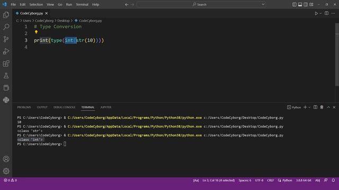This screenshot has width=339, height=190.
Task: Click the Ln 3, Col 16 status item
Action: (x=219, y=180)
